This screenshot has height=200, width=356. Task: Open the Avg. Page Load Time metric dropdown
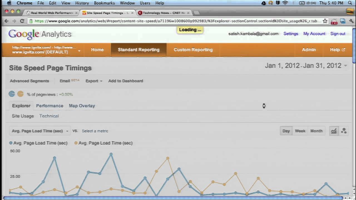(x=39, y=131)
